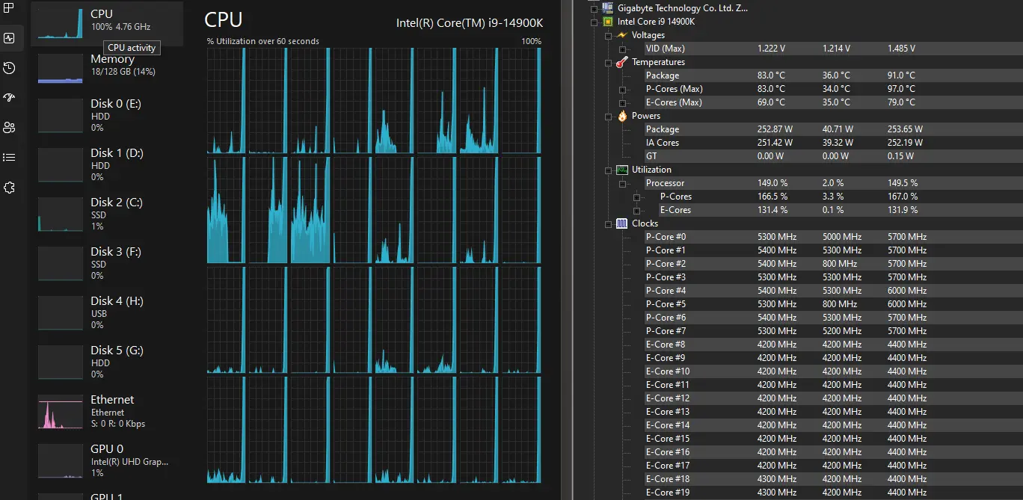The image size is (1023, 500).
Task: Click the 149.5 % max Processor utilization value
Action: coord(903,183)
